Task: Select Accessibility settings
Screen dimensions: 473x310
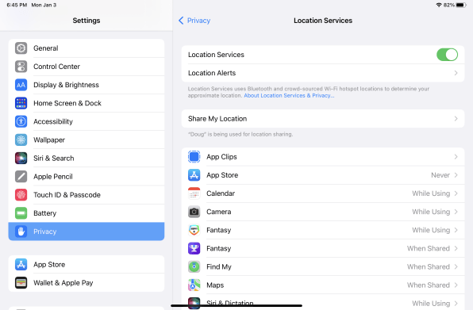Action: [87, 122]
